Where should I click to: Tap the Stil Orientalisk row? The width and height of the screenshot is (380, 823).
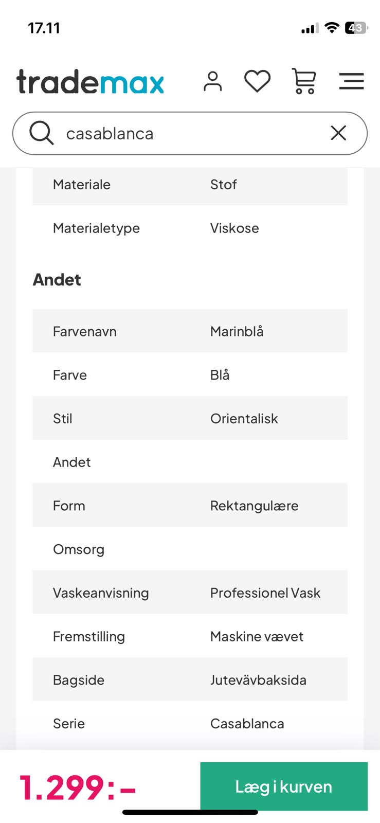pyautogui.click(x=190, y=418)
